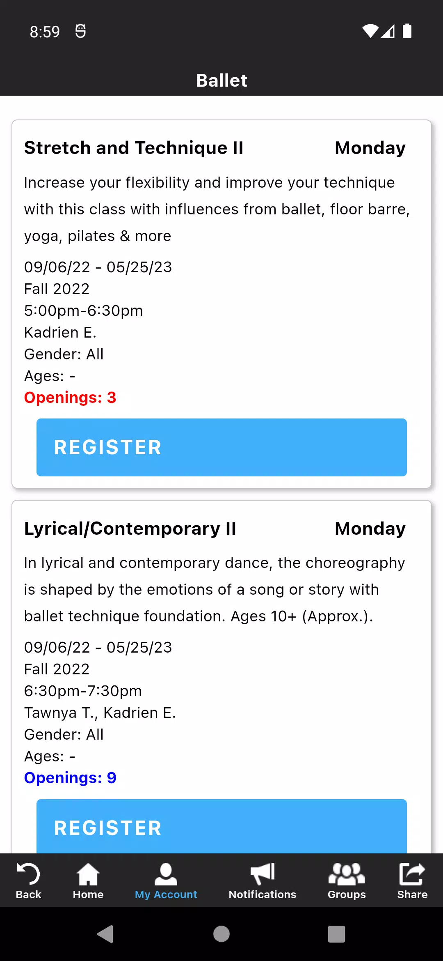The height and width of the screenshot is (961, 443).
Task: Open the Groups people icon
Action: [x=347, y=874]
